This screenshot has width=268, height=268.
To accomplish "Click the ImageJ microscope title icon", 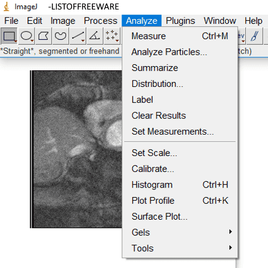I will (7, 7).
